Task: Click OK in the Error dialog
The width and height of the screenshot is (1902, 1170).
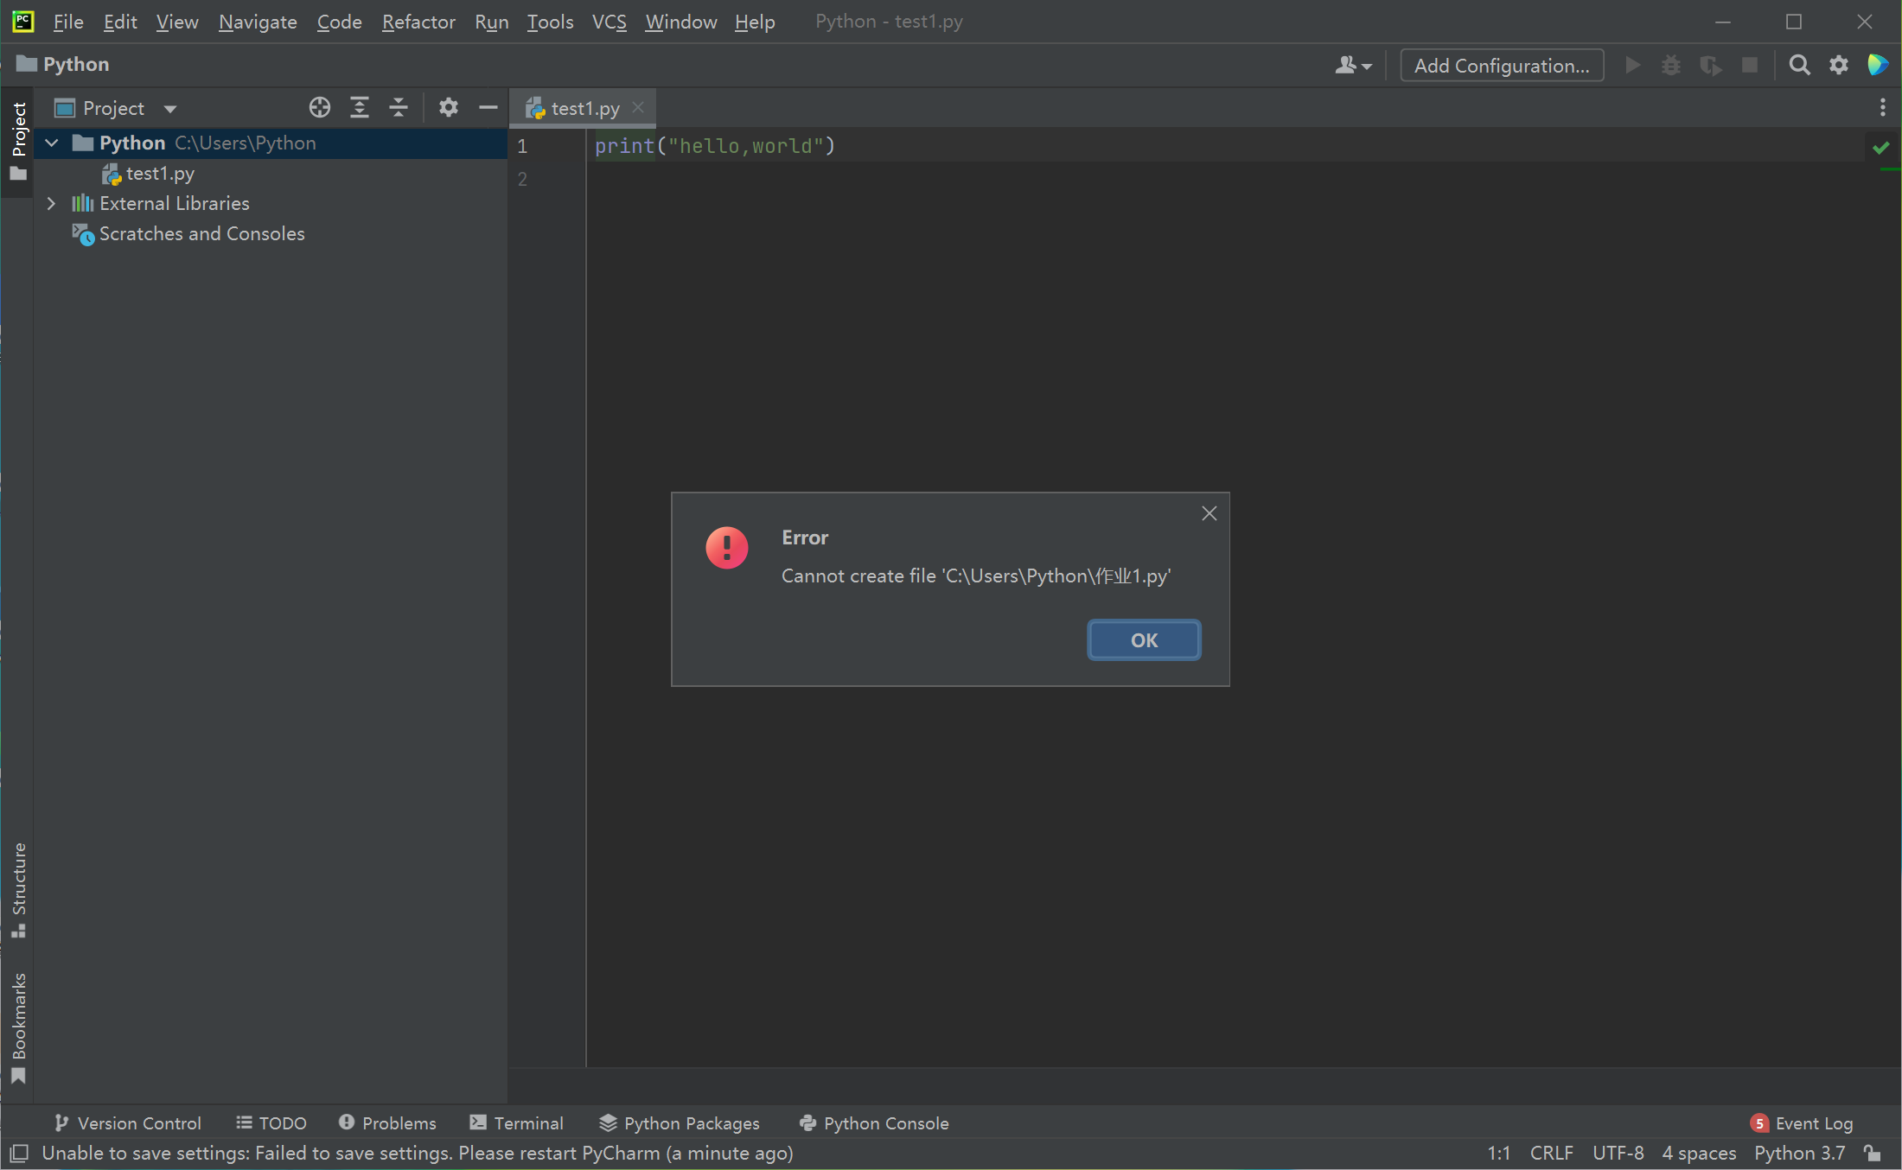Action: [1144, 640]
